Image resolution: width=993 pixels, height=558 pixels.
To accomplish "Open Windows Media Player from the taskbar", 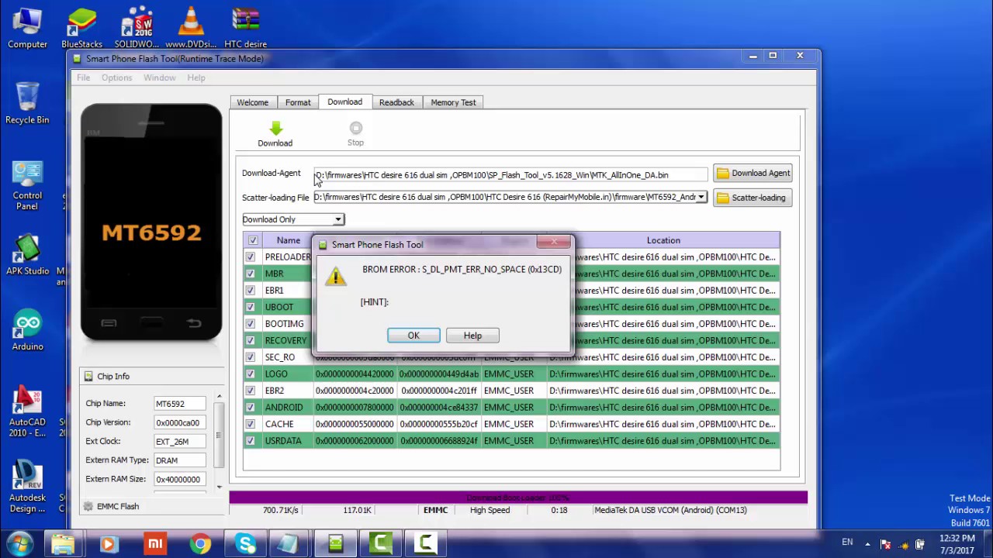I will tap(109, 544).
